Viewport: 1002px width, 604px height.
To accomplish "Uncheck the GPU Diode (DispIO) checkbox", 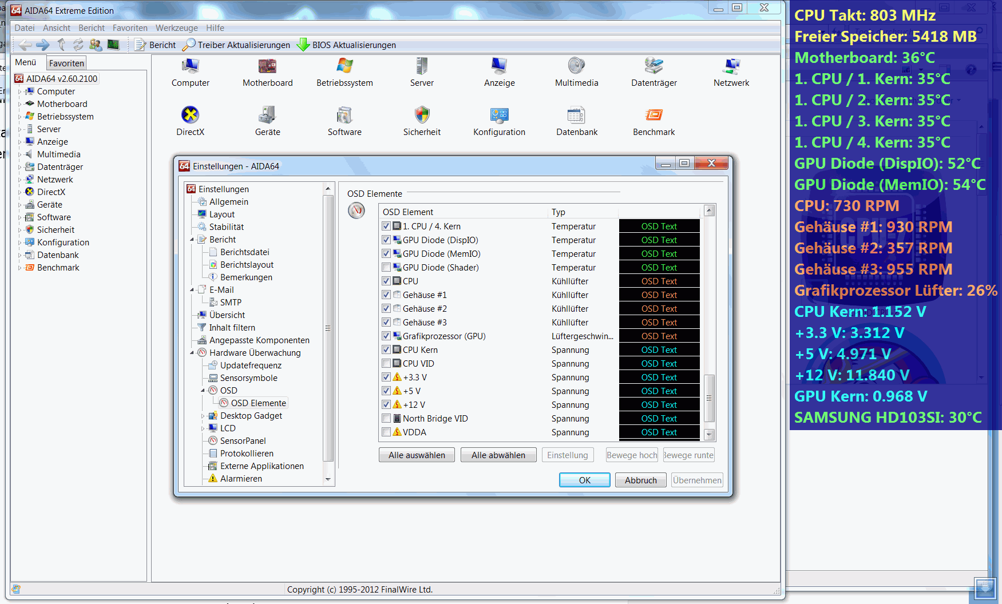I will point(386,240).
